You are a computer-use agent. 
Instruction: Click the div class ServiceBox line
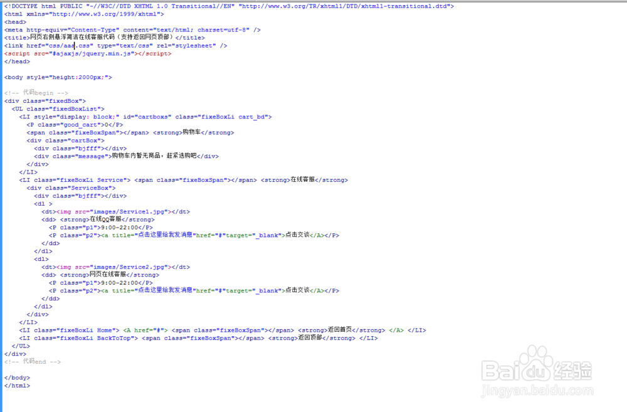pos(71,188)
